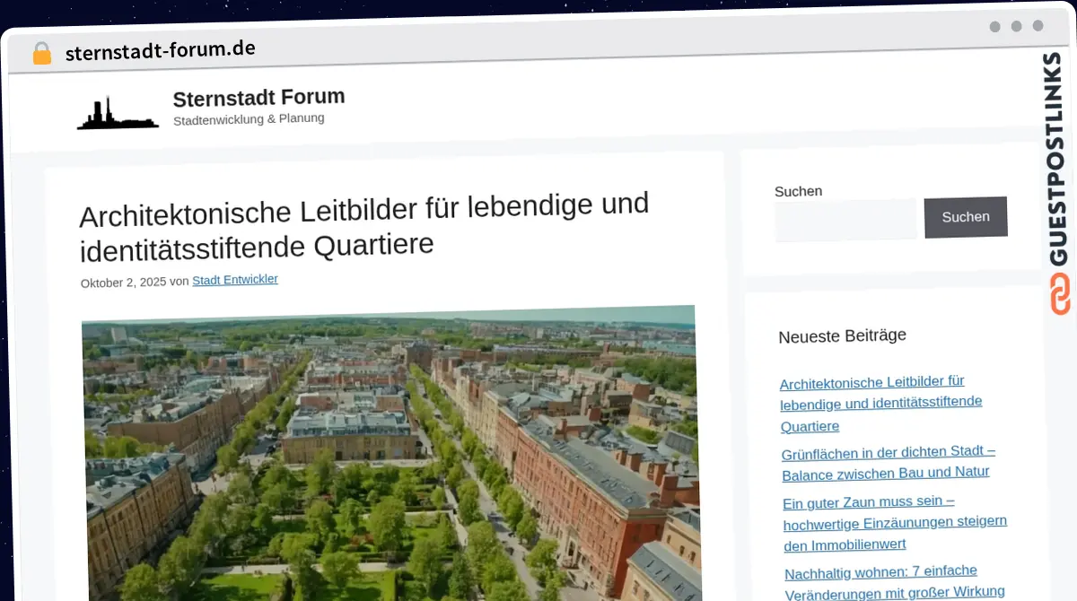
Task: Open the main article headline about Architektonische Leitbilder
Action: (363, 225)
